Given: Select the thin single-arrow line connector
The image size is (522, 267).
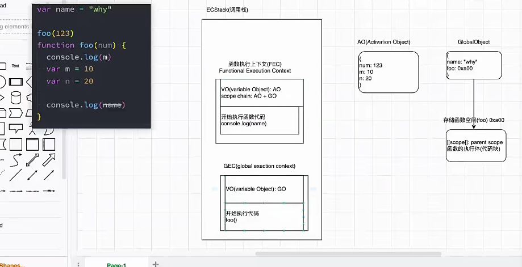Looking at the screenshot, I should (x=49, y=175).
